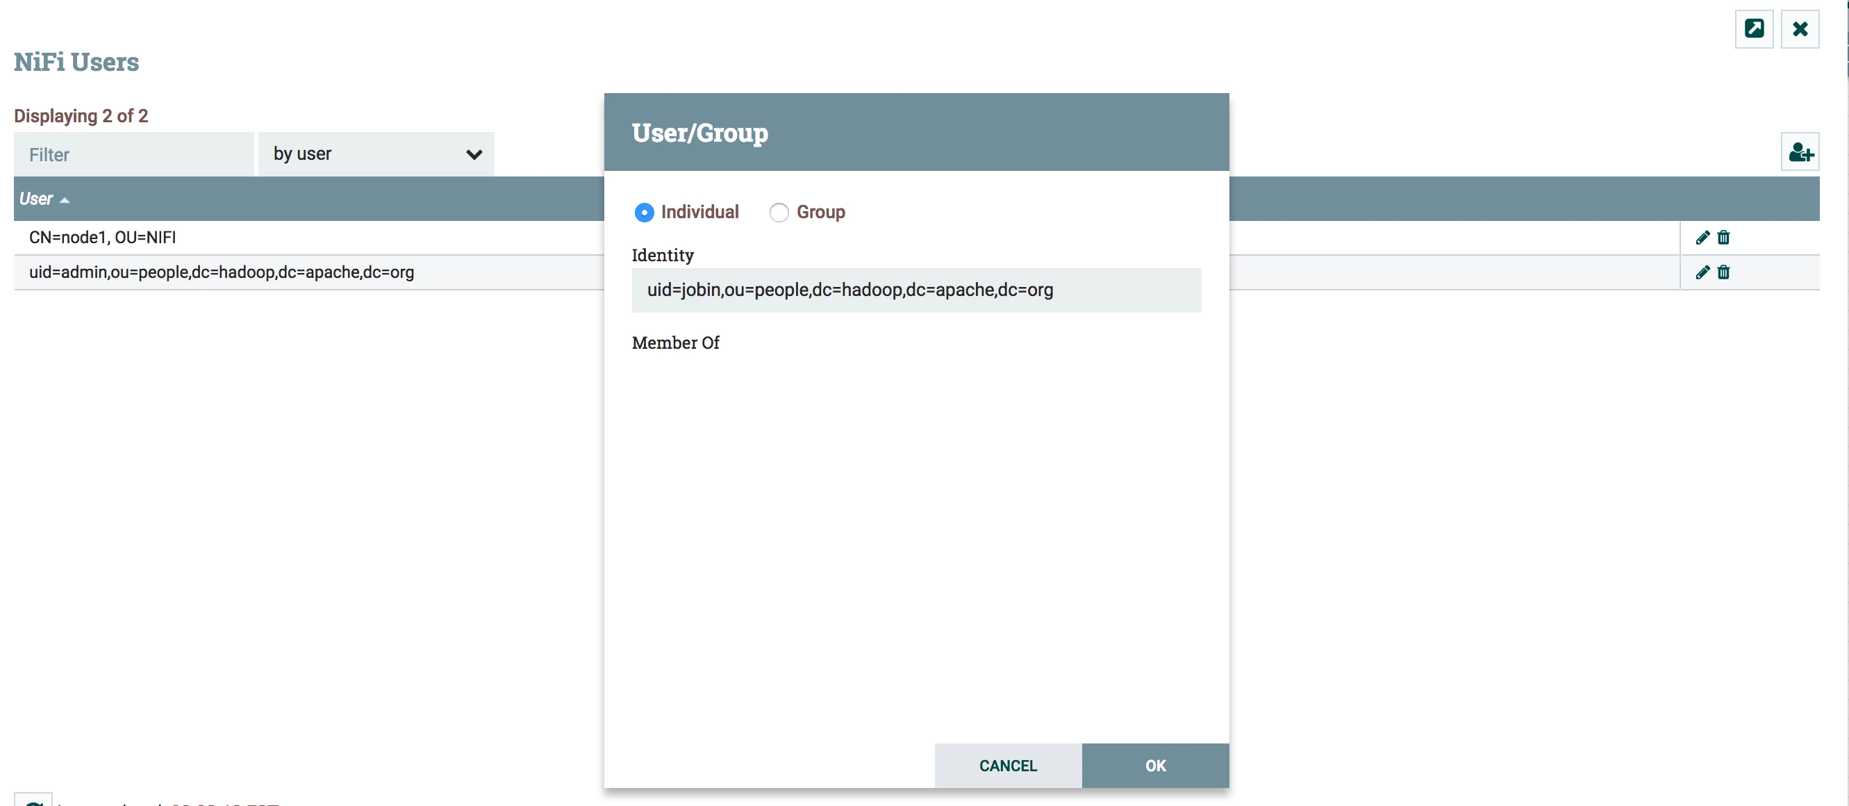Click into the Filter input box

pyautogui.click(x=133, y=154)
